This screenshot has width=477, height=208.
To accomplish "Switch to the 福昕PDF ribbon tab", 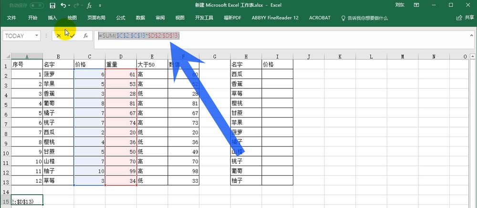I will coord(232,18).
